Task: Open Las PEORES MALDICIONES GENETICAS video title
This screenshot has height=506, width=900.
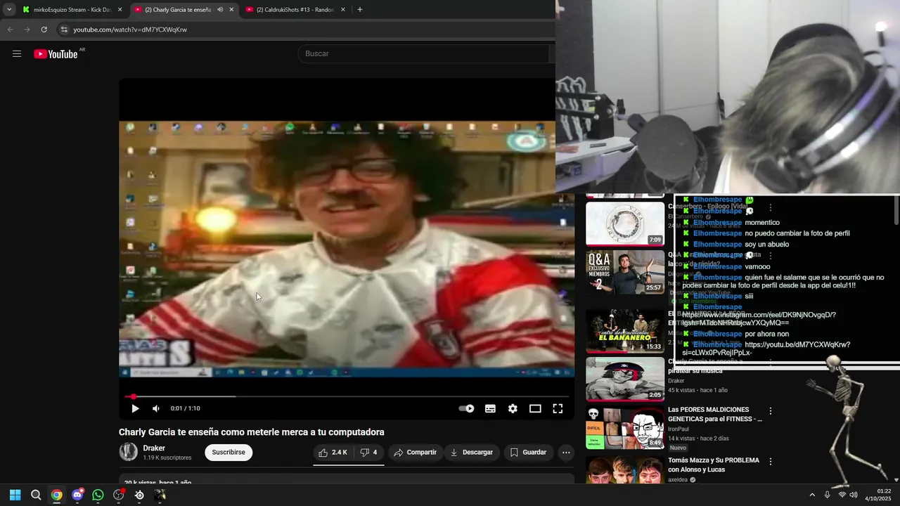Action: tap(714, 414)
